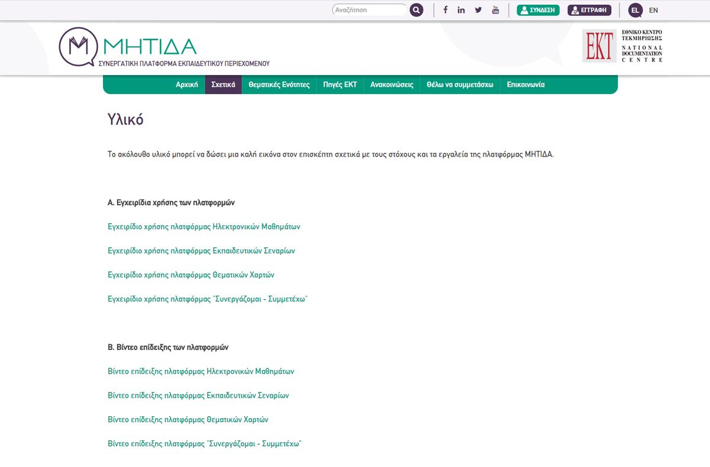Open Εγχειρίδιο χρήσης πλατφόρμας Ηλεκτρονικών Μαθημάτων link

pos(204,226)
